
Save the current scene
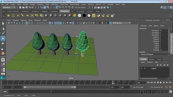point(26,7)
